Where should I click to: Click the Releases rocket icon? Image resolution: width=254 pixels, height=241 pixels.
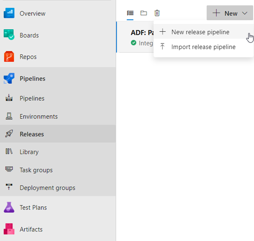click(9, 134)
